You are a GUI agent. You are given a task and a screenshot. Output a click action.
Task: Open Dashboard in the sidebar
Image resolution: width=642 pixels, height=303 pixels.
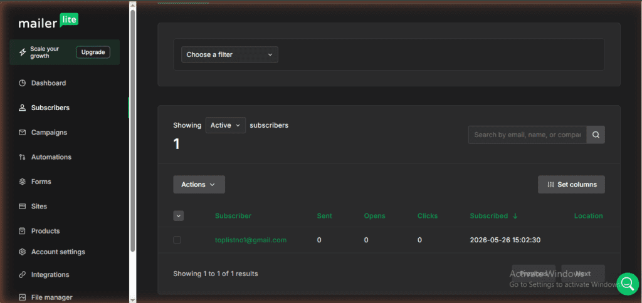point(48,83)
